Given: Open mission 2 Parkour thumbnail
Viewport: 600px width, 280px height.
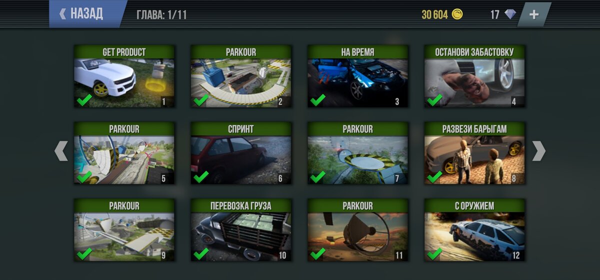Looking at the screenshot, I should pos(241,76).
